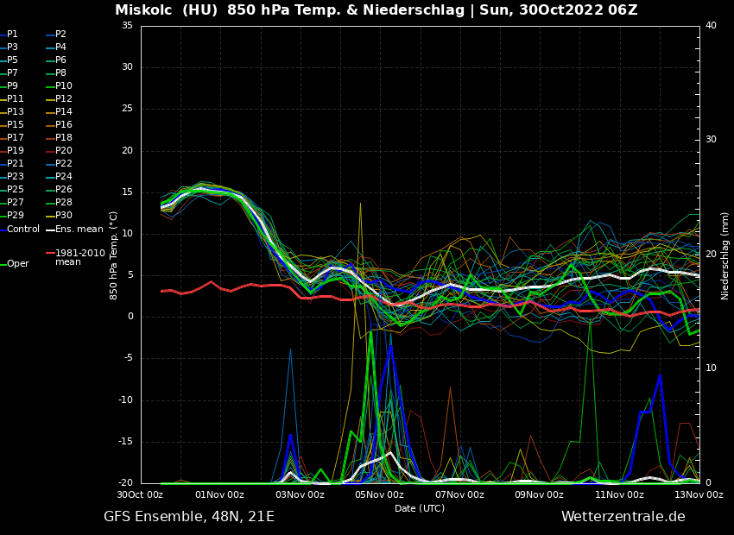
Task: Click the 30Oct 00z date tick label
Action: pos(140,495)
